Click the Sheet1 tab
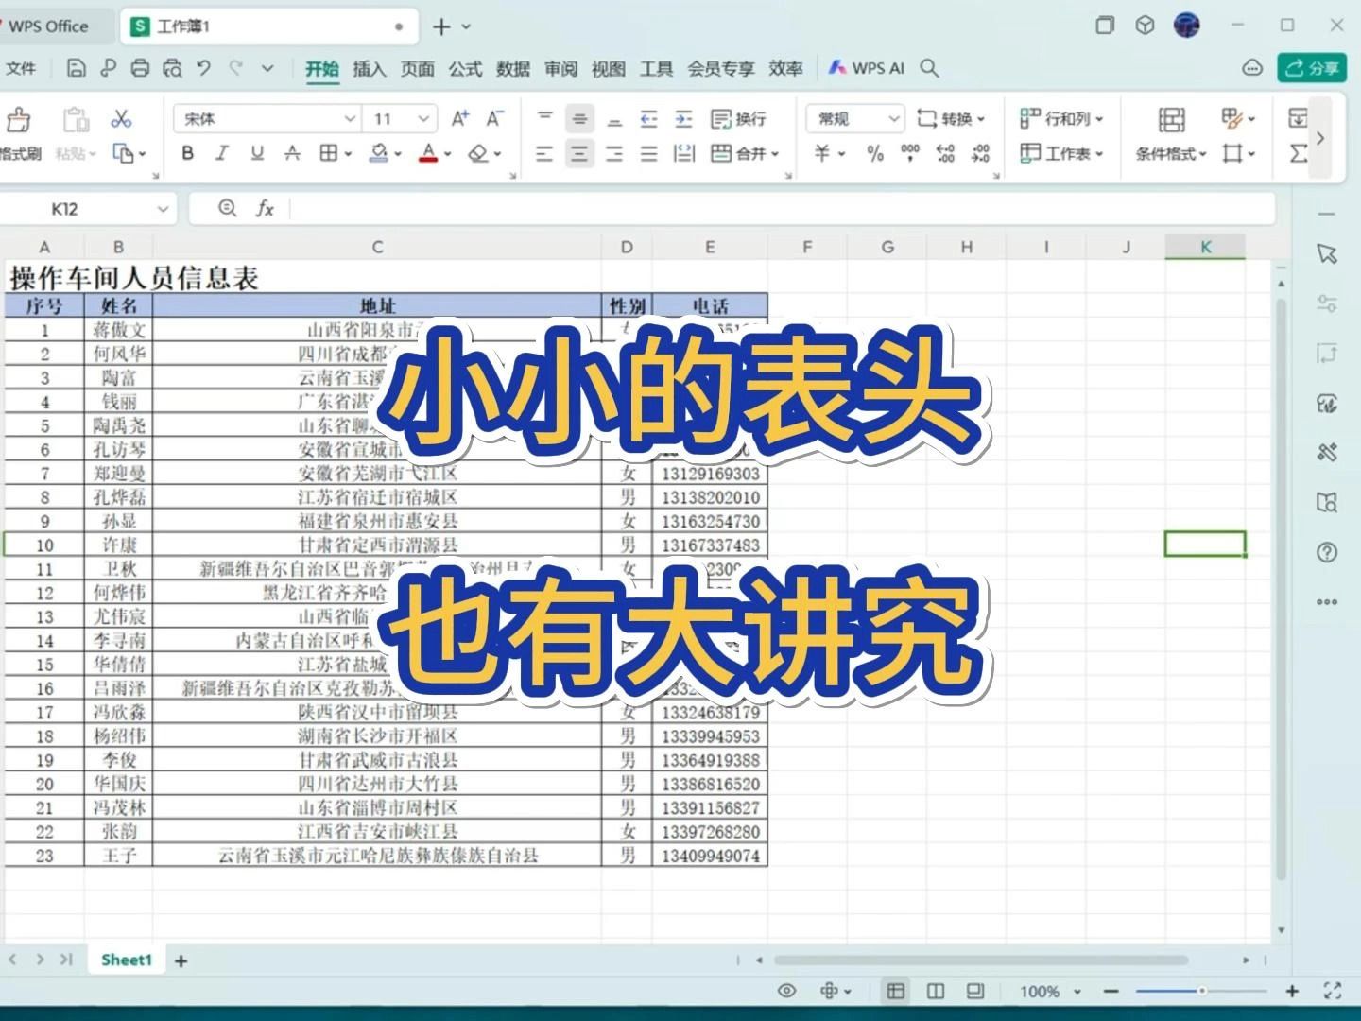The width and height of the screenshot is (1361, 1021). [x=127, y=960]
